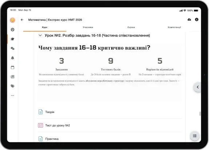Screen dimensions: 209x150
Task: Tap the cloud download icon
Action: point(189,20)
